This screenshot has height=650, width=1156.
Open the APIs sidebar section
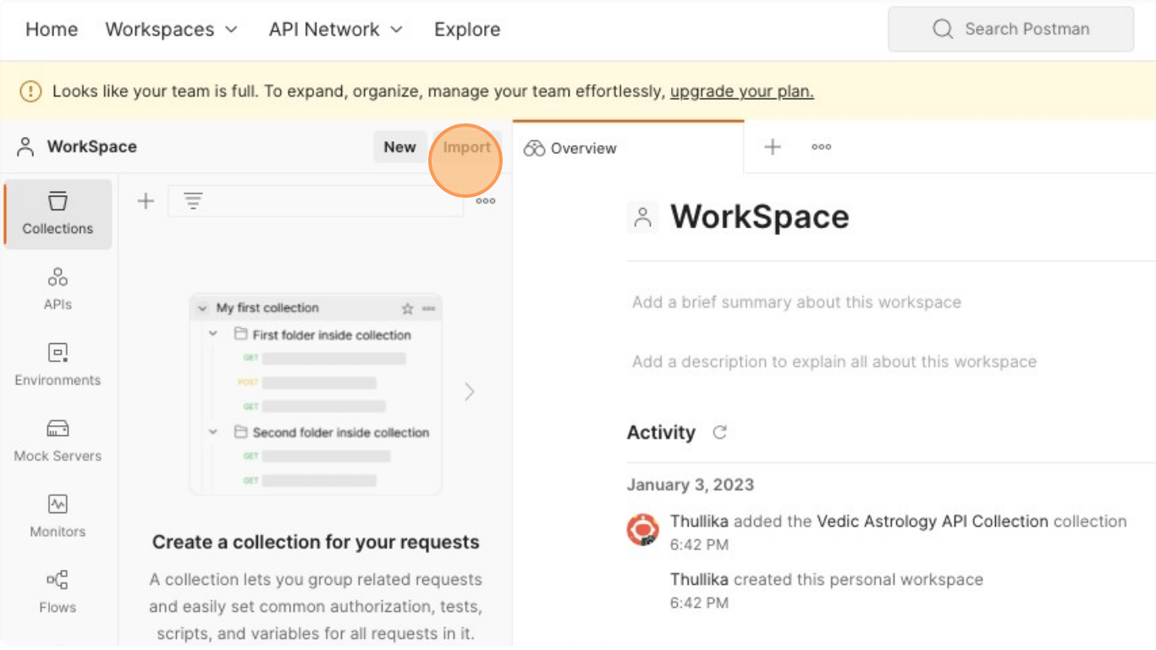click(x=58, y=289)
